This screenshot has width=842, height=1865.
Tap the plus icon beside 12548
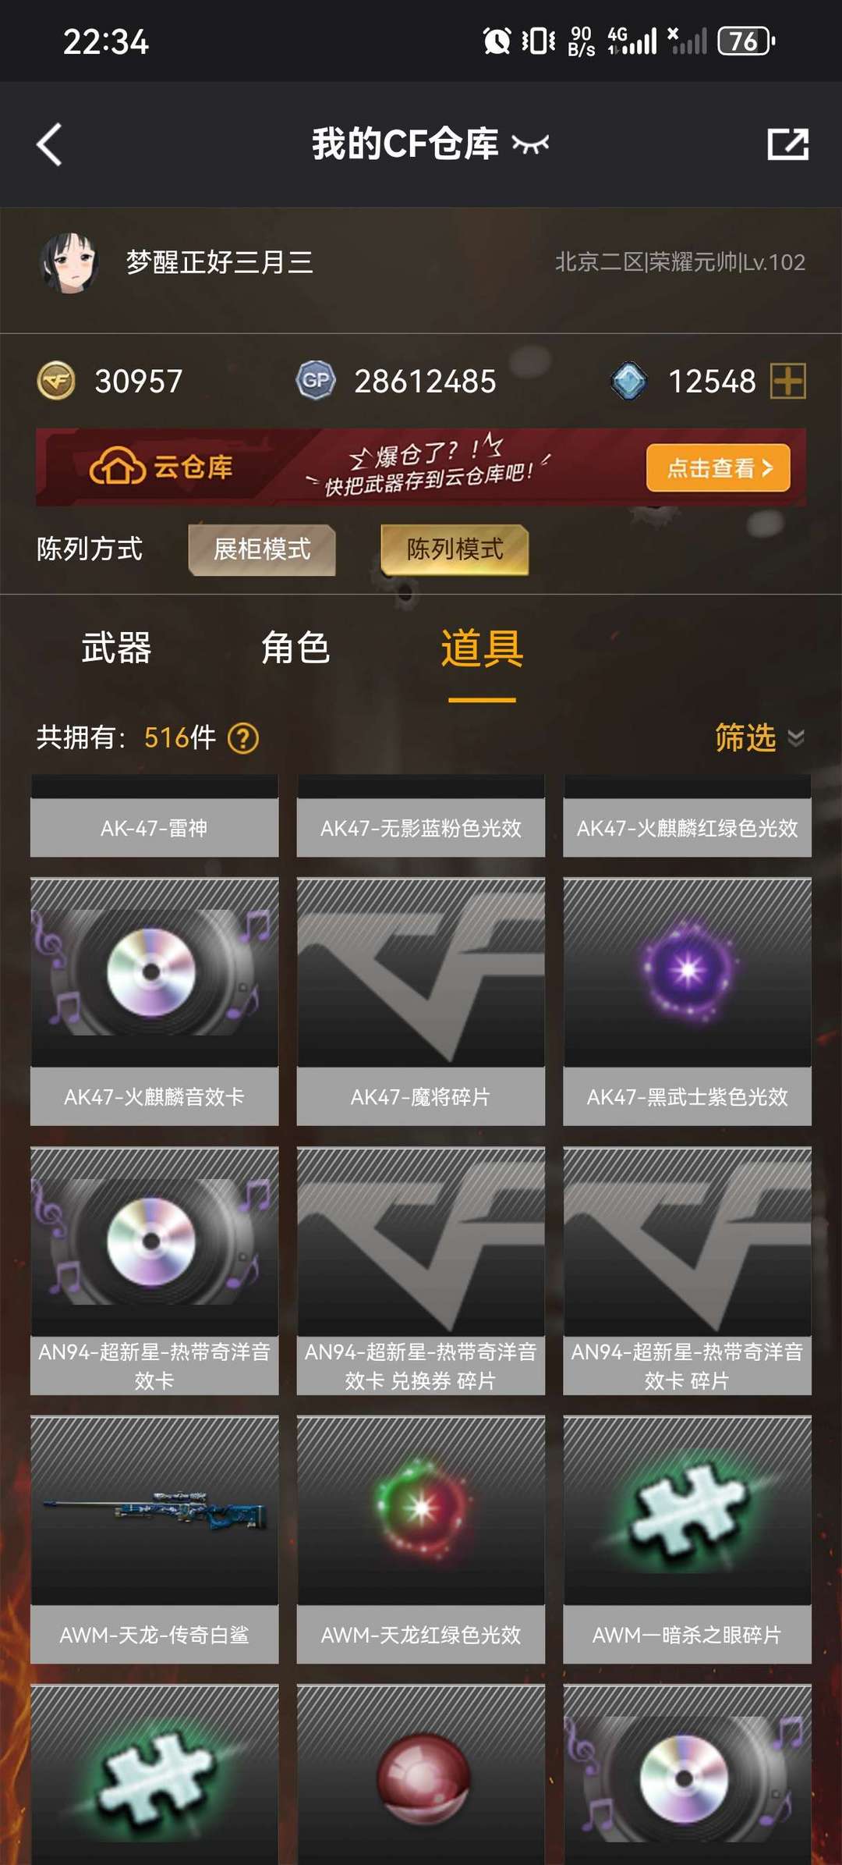(x=787, y=382)
